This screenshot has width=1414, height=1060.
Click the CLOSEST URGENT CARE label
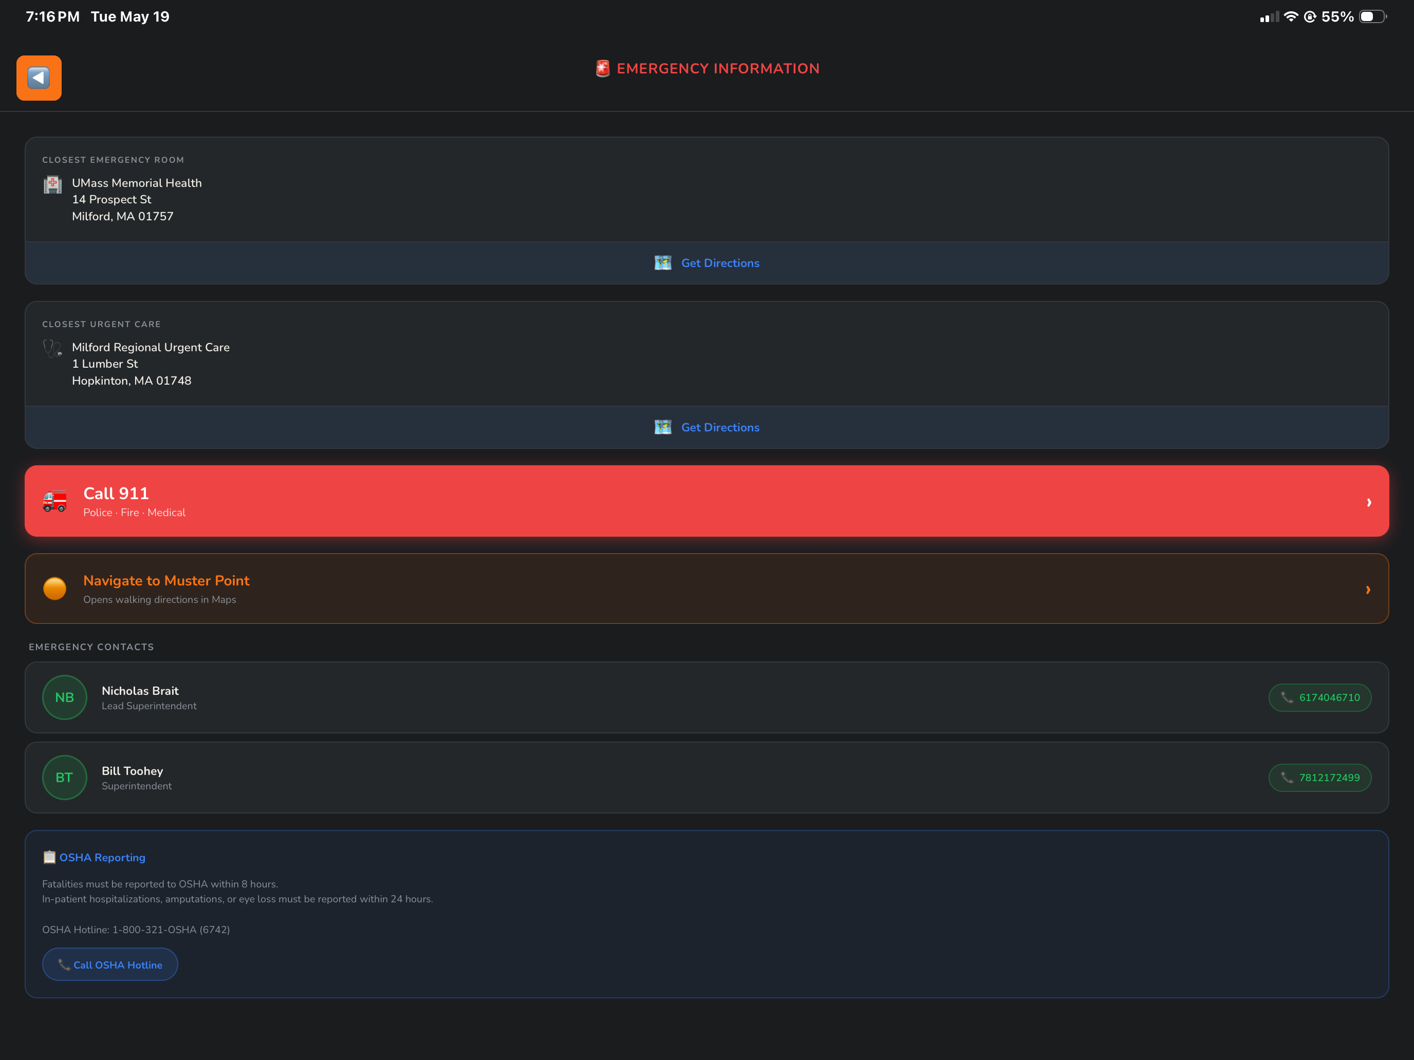[102, 324]
